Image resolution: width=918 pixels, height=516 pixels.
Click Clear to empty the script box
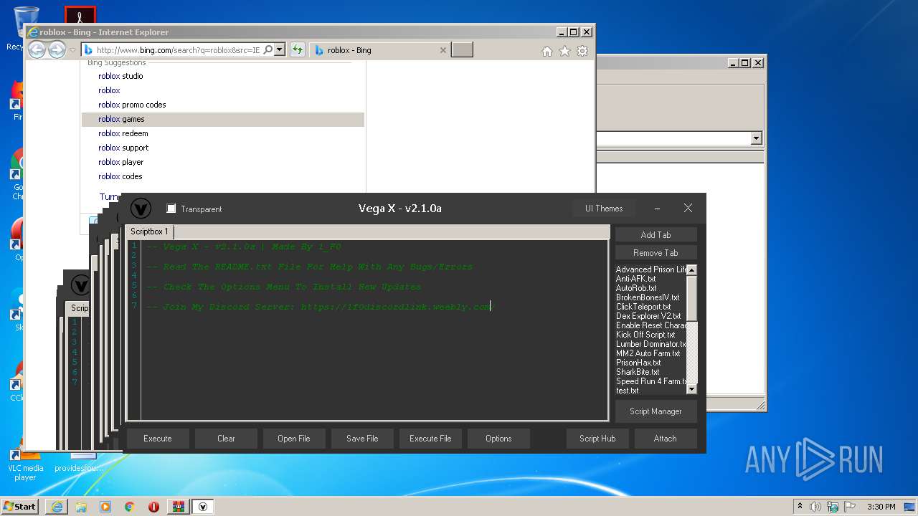click(x=226, y=439)
